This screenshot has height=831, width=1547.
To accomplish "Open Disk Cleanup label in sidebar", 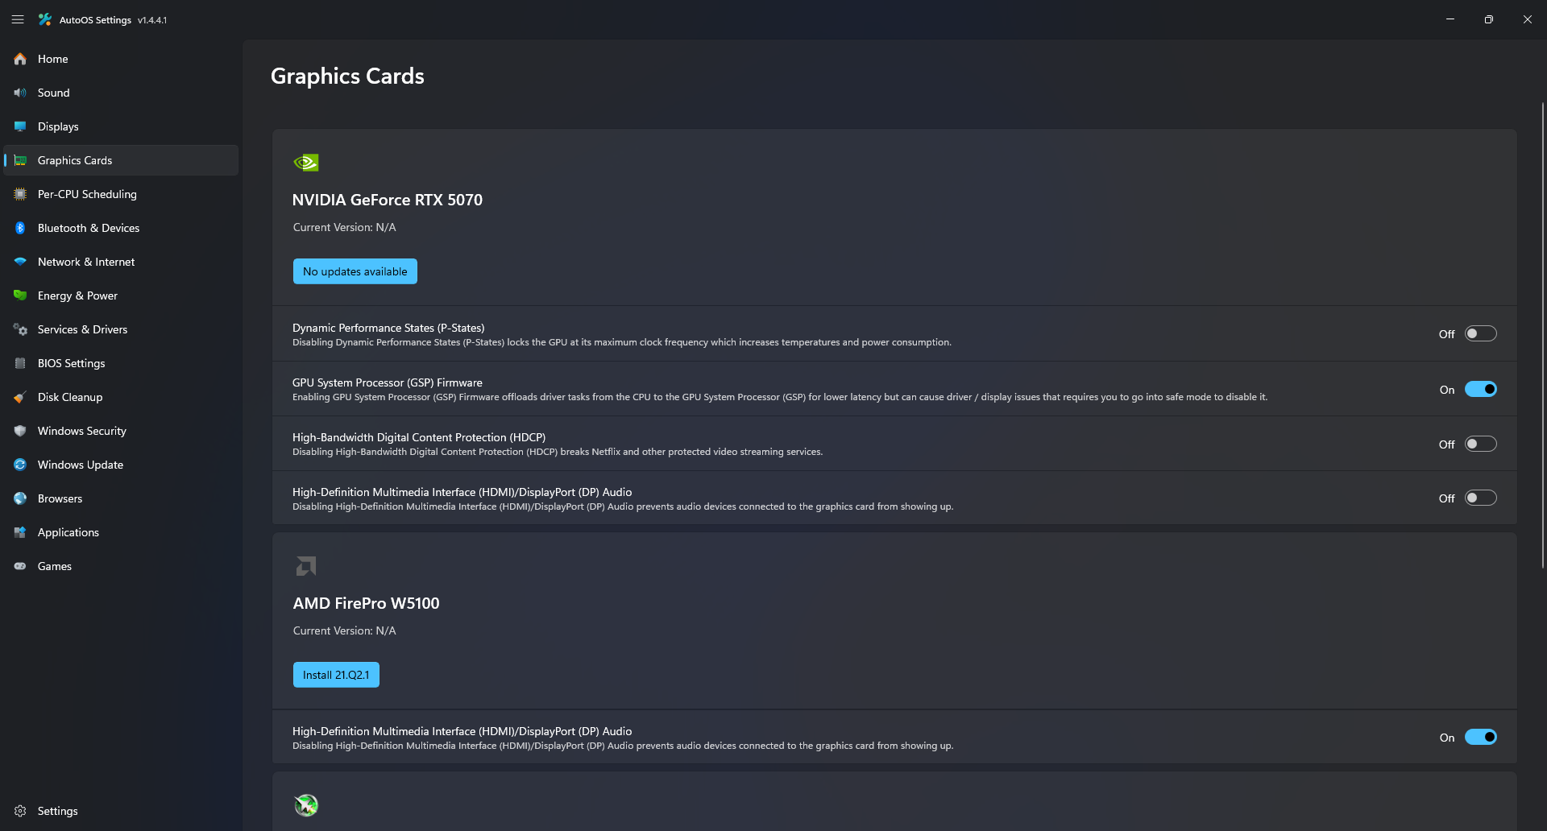I will (70, 397).
